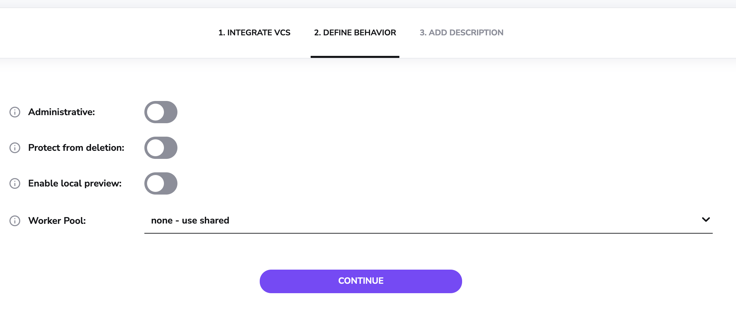Go back to Integrate VCS step
The height and width of the screenshot is (309, 736).
point(254,33)
